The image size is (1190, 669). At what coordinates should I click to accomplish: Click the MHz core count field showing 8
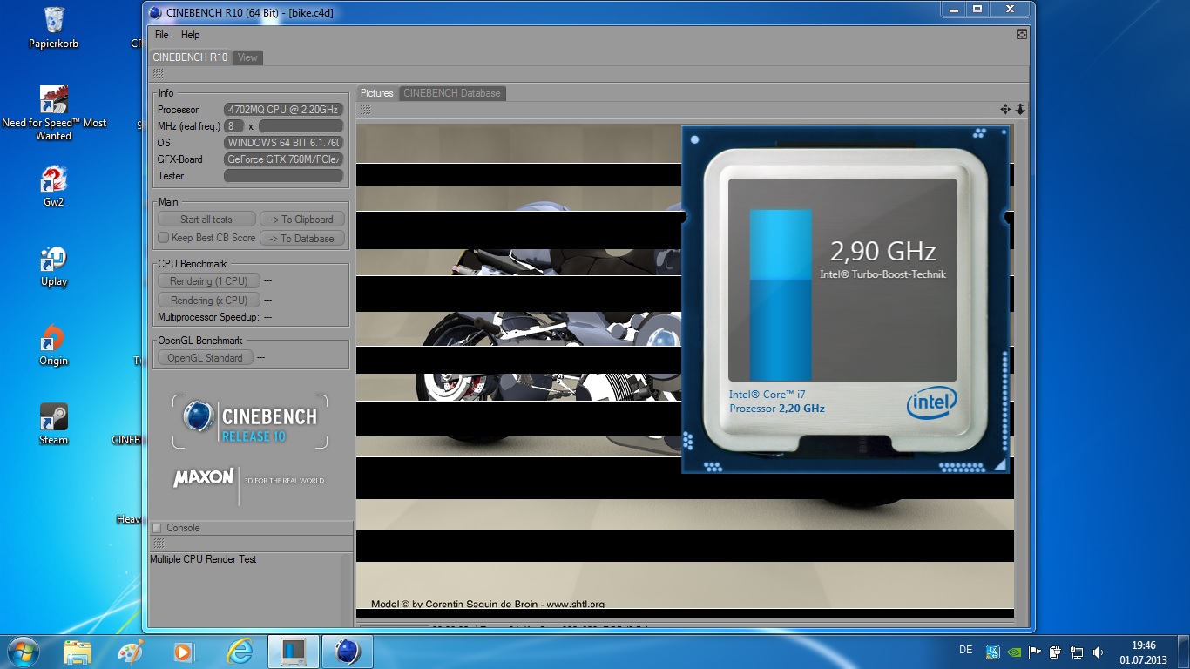[233, 126]
